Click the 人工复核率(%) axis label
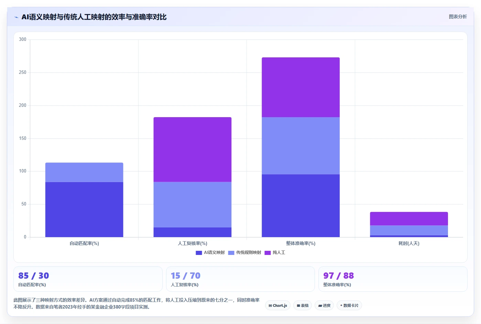Viewport: 481px width, 324px height. click(x=193, y=243)
